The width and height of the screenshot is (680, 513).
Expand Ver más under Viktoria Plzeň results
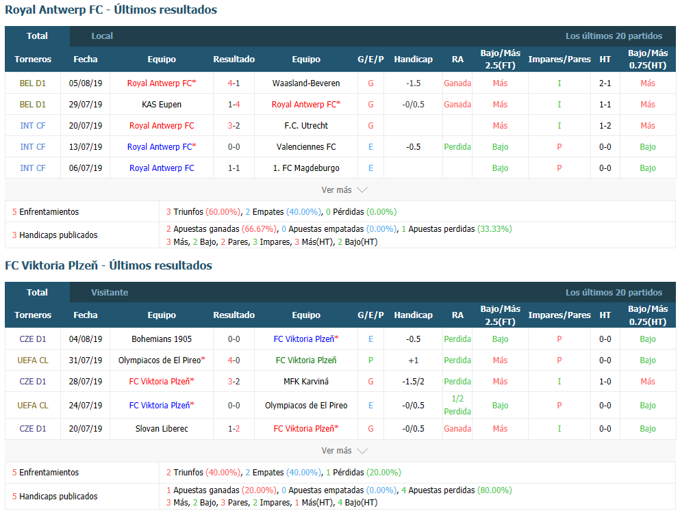pos(344,451)
